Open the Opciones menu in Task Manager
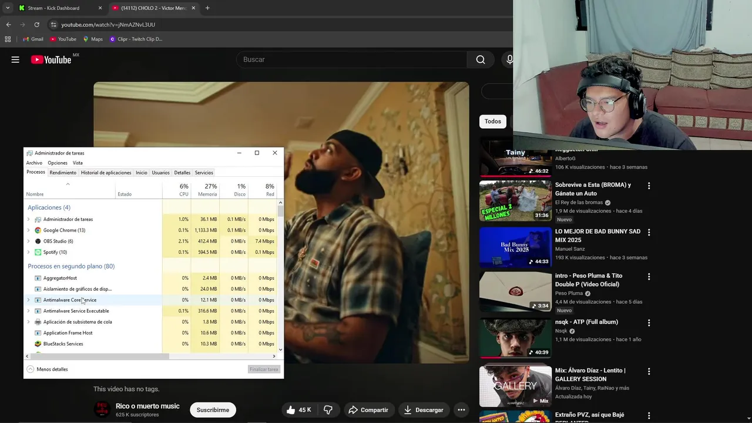This screenshot has width=752, height=423. tap(58, 163)
